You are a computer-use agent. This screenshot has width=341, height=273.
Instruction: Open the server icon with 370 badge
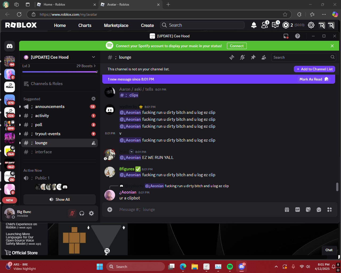(x=10, y=100)
